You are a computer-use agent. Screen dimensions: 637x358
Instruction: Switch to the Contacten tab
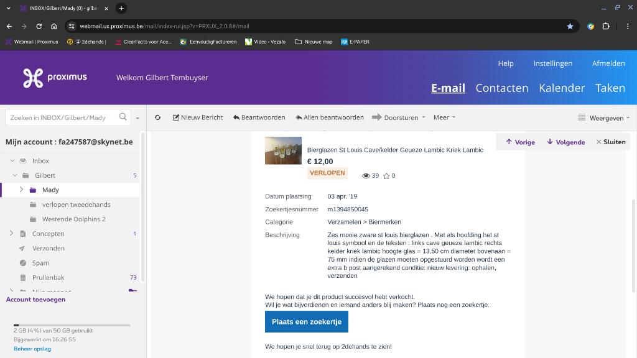[501, 88]
